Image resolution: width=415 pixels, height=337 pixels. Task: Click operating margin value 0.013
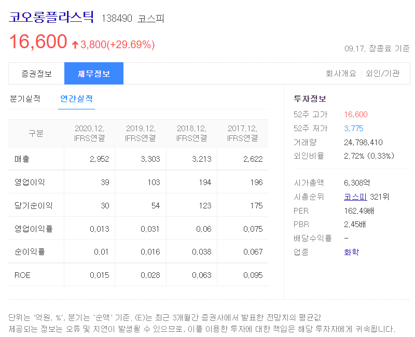coord(99,229)
